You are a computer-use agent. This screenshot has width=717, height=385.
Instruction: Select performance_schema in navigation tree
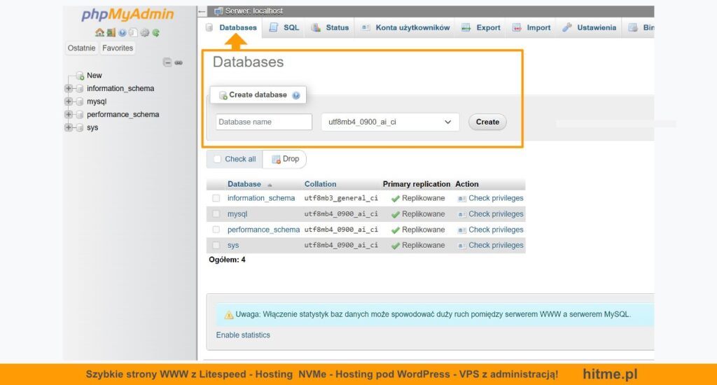123,114
